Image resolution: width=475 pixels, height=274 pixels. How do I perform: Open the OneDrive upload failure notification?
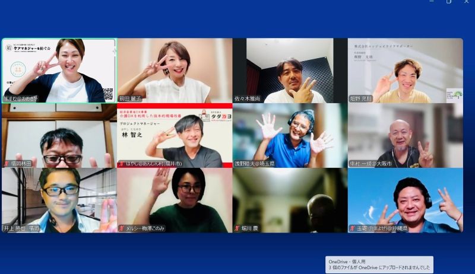point(379,264)
